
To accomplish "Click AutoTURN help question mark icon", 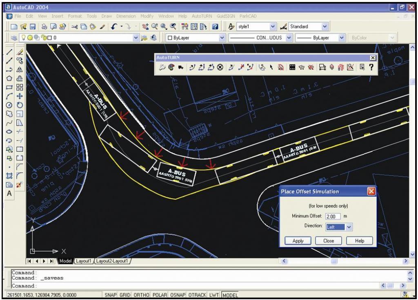I will [371, 67].
